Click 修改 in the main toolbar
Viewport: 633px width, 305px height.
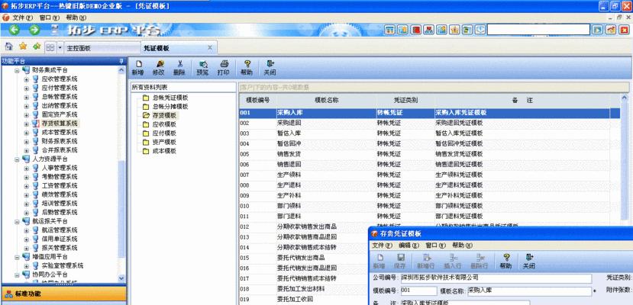tap(159, 68)
